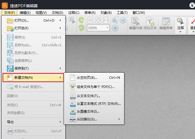This screenshot has height=139, width=195.
Task: Open the 文档(D) menu
Action: (57, 13)
